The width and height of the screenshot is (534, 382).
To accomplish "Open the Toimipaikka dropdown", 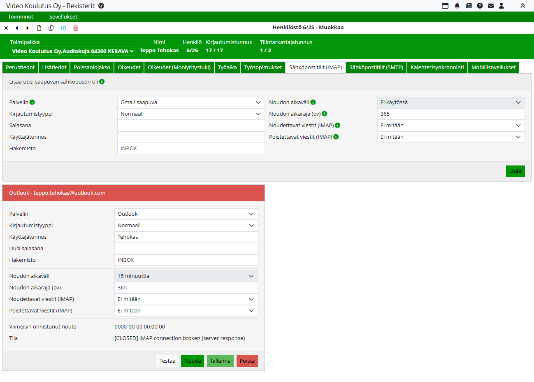I will click(72, 51).
